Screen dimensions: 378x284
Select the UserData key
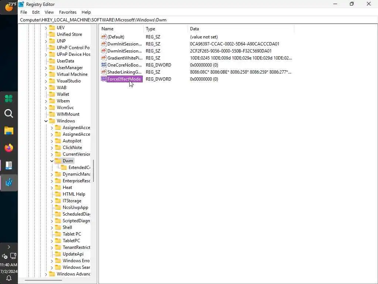click(65, 61)
